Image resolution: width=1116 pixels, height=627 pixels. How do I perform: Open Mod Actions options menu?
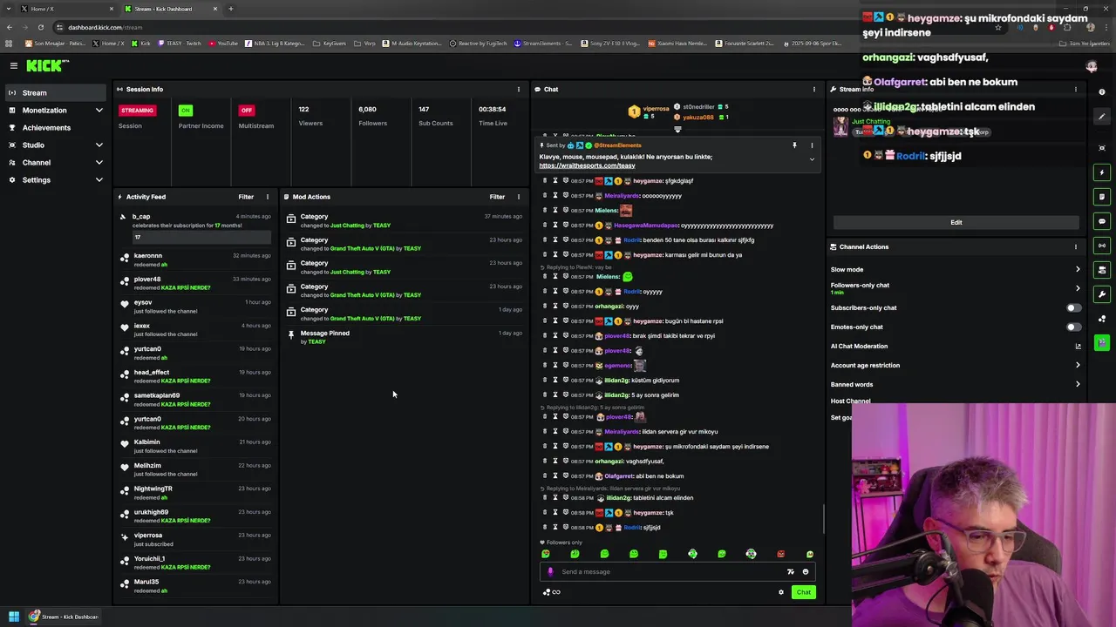coord(518,197)
